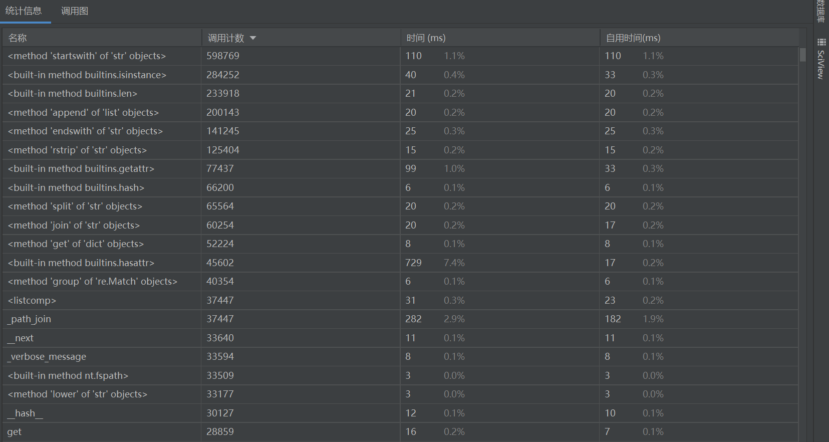This screenshot has height=442, width=829.
Task: Open the 数据库 side panel
Action: point(820,11)
